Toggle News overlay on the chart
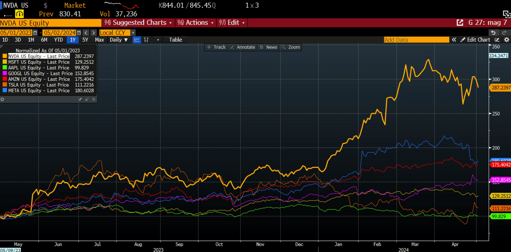Screen dimensions: 511x252 click(x=268, y=47)
